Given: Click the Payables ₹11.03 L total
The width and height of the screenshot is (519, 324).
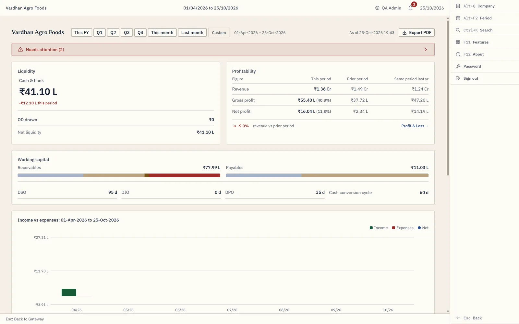Looking at the screenshot, I should coord(420,168).
